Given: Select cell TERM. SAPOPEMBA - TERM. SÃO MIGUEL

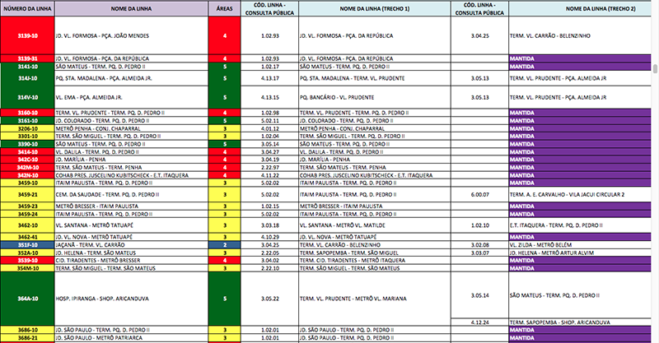Looking at the screenshot, I should (375, 253).
